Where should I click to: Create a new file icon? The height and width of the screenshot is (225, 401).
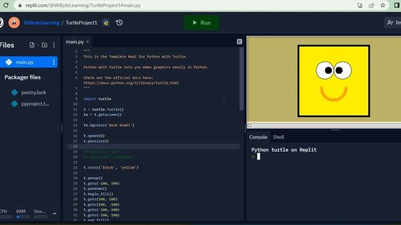[32, 45]
